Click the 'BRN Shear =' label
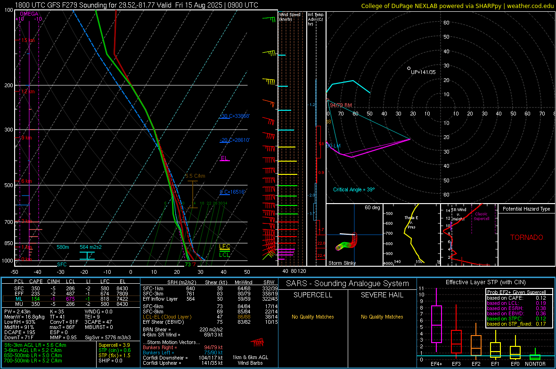 pyautogui.click(x=157, y=329)
